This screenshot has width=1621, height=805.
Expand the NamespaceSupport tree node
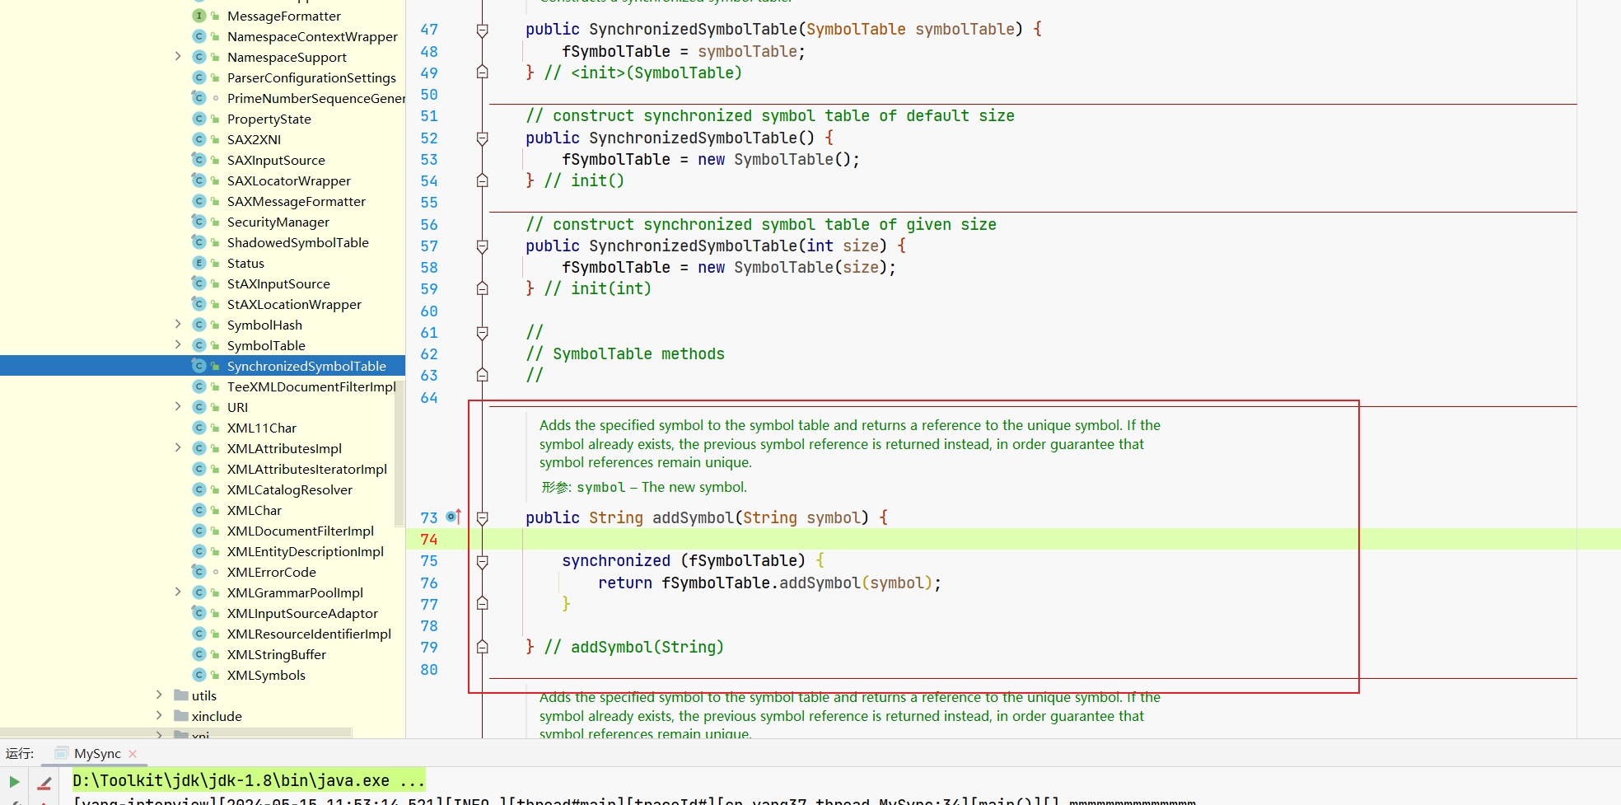point(178,57)
